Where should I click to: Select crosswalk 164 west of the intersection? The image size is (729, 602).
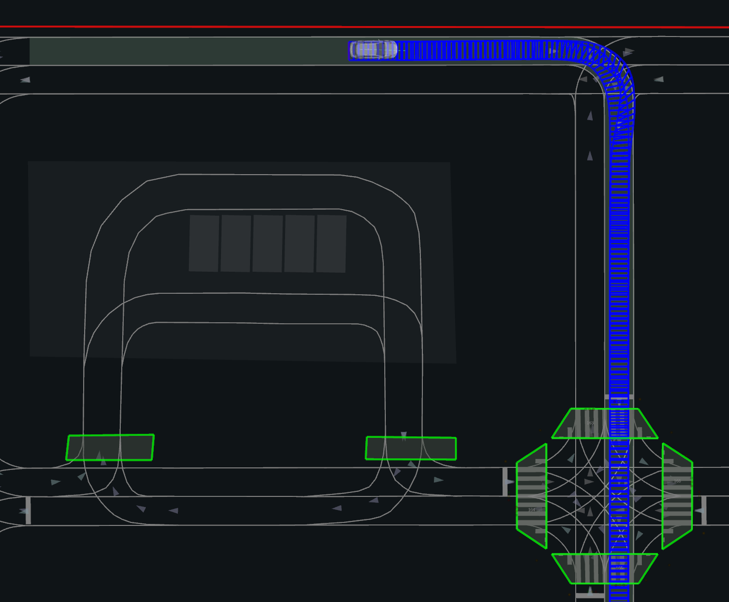tap(531, 496)
